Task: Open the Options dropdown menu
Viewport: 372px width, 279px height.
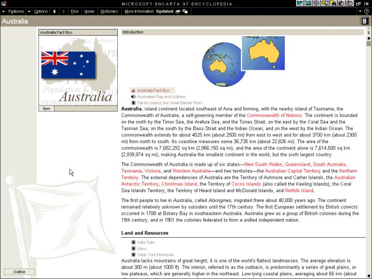Action: pyautogui.click(x=38, y=11)
